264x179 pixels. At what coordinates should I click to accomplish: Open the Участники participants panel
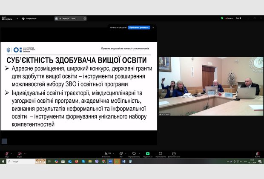106,153
